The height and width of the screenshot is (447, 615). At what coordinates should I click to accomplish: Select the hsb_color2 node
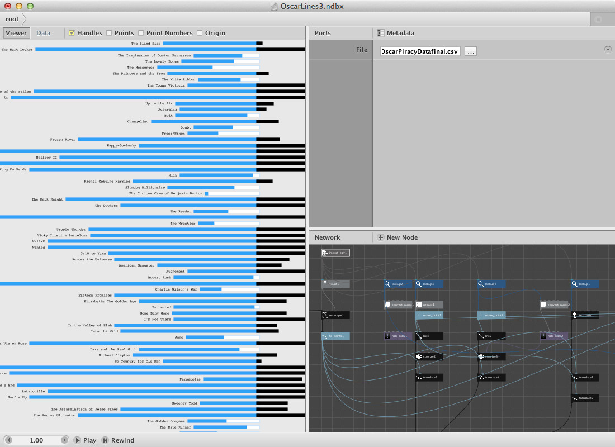coord(554,336)
